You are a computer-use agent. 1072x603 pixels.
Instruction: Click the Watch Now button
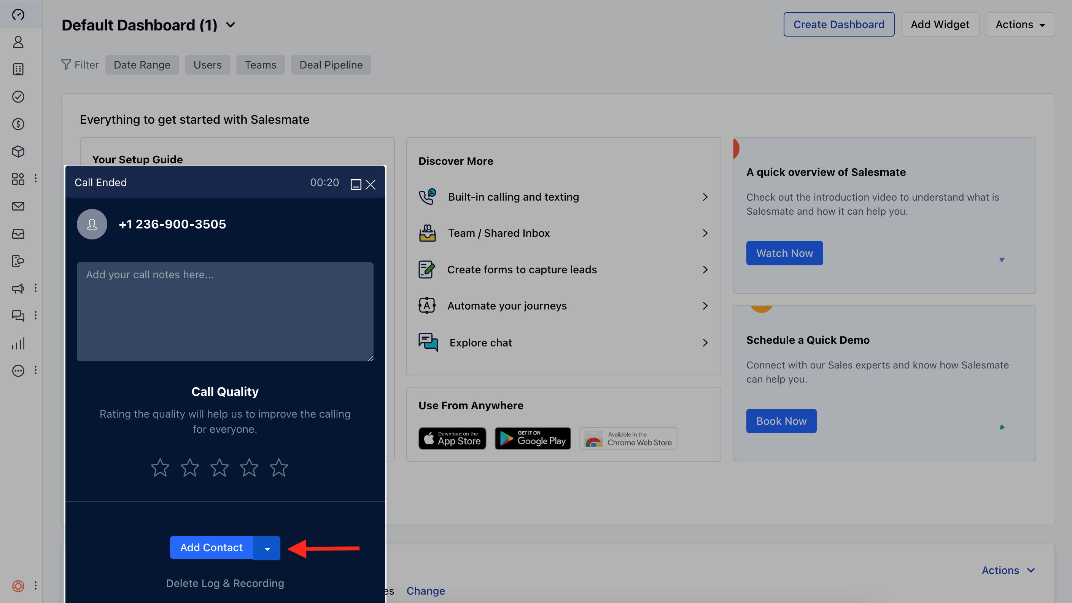click(784, 253)
